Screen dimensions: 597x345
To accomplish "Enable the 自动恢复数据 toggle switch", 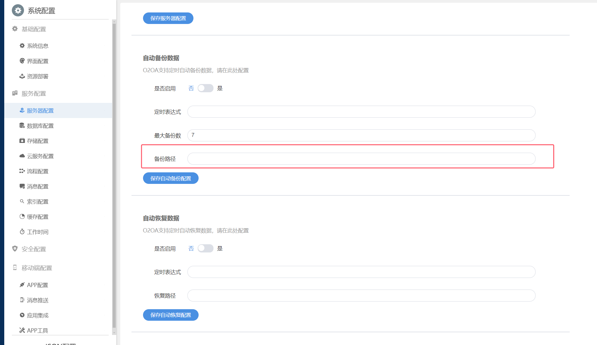I will pyautogui.click(x=205, y=249).
